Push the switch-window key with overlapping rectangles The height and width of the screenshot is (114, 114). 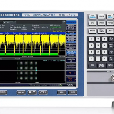(x=43, y=92)
